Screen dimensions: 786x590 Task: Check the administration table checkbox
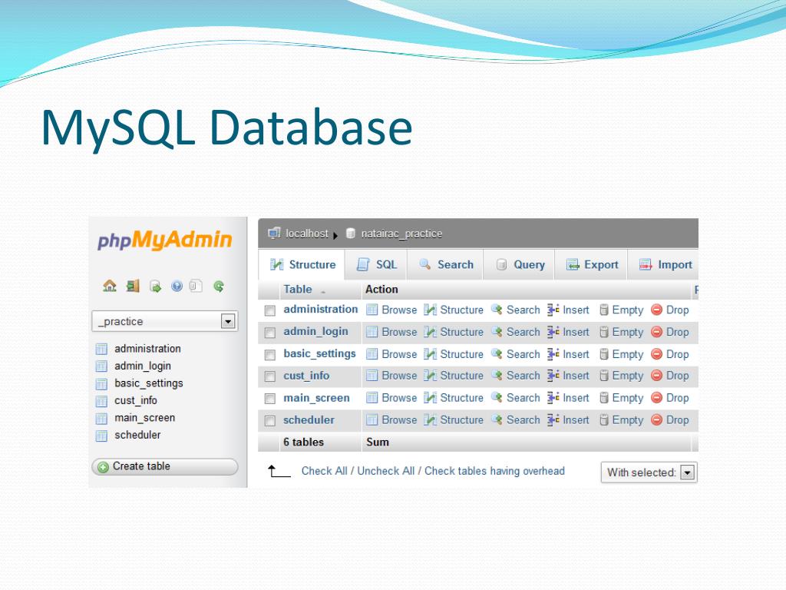270,310
